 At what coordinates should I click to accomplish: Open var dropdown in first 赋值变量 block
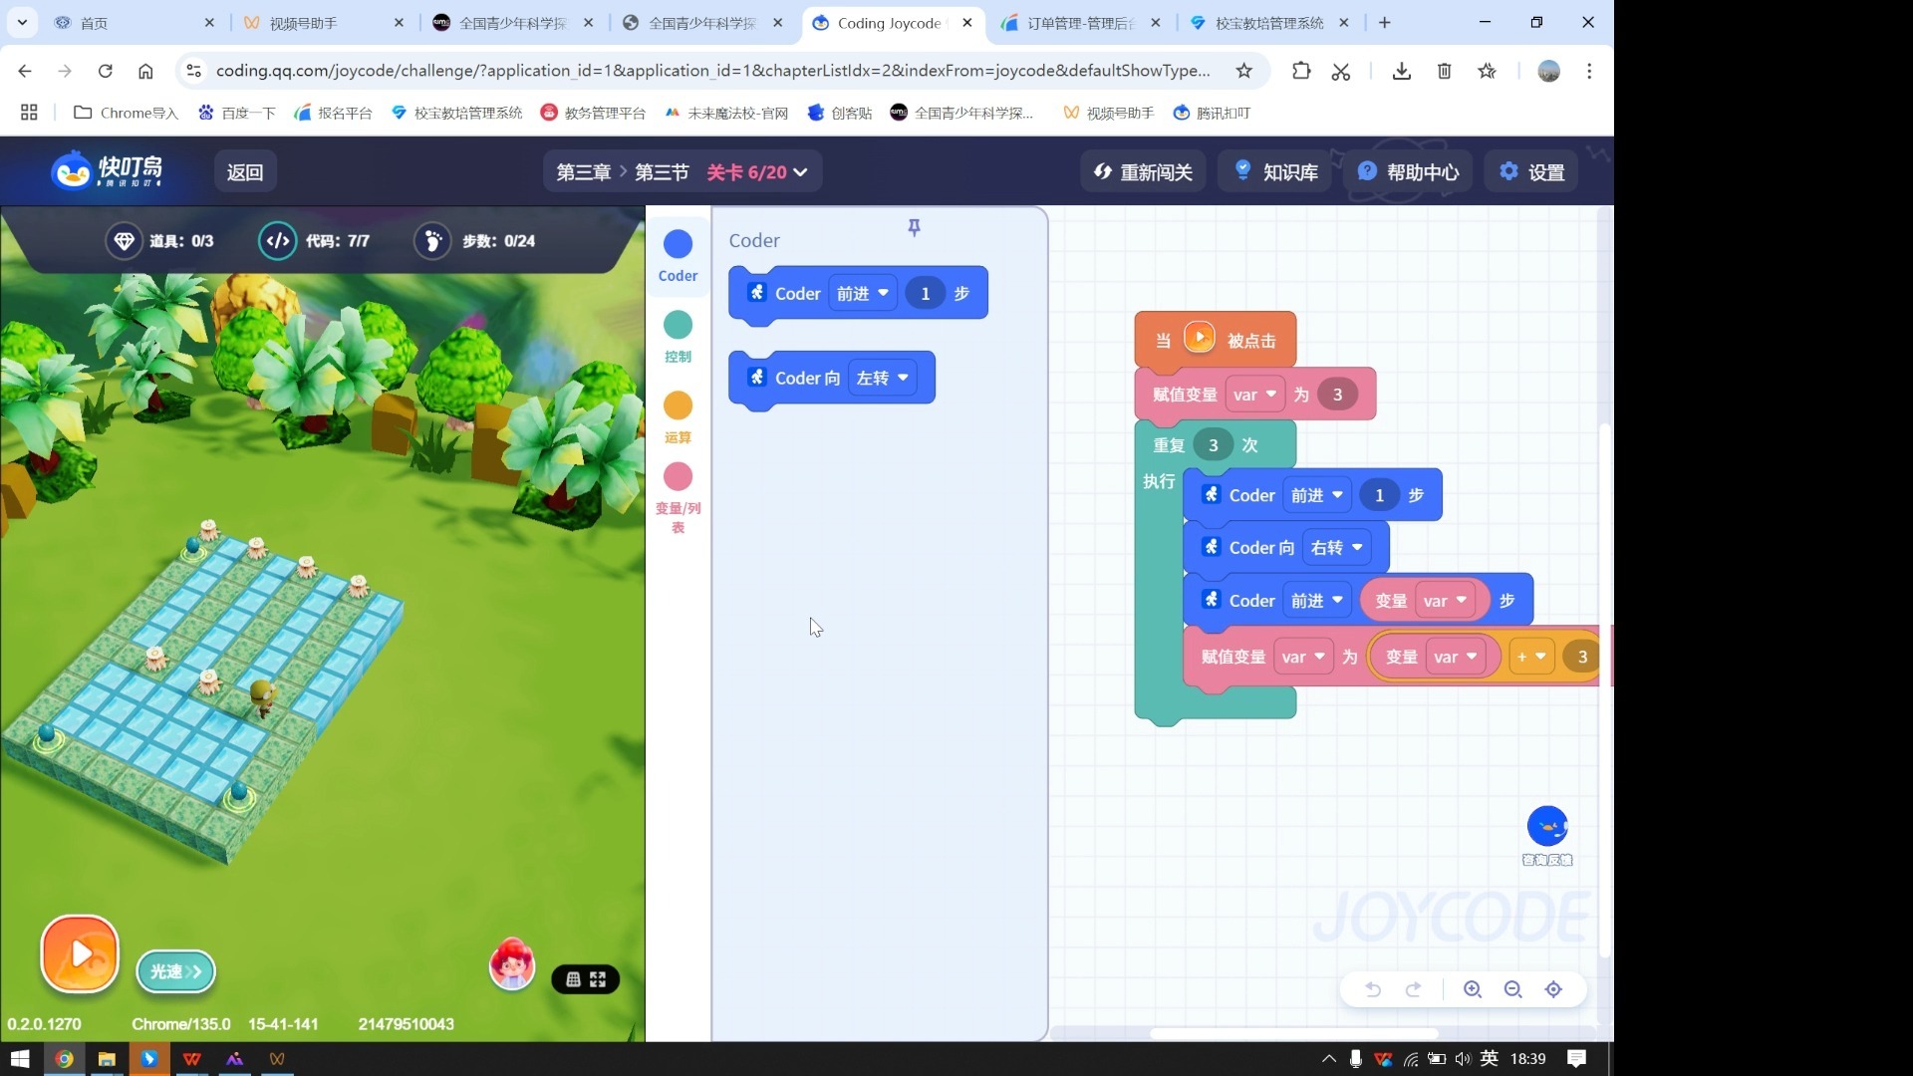pyautogui.click(x=1254, y=395)
